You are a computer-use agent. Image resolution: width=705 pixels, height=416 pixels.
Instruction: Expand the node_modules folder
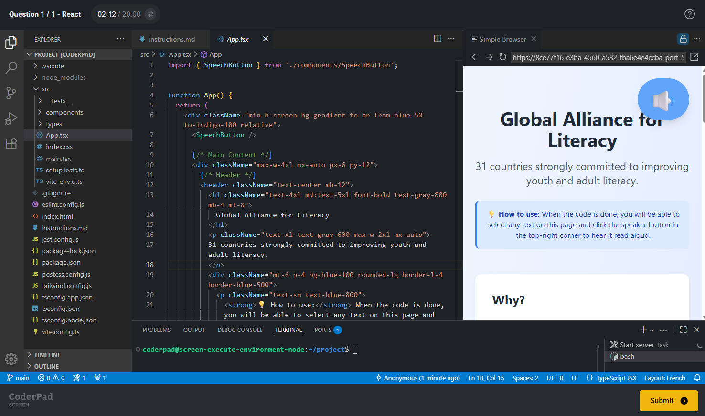[64, 77]
